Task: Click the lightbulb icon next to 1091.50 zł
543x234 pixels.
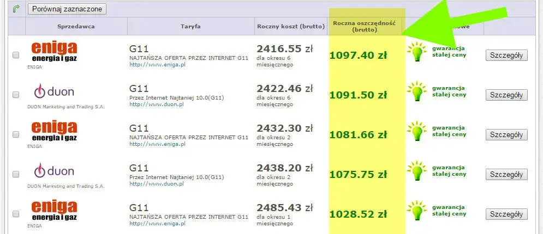Action: 417,92
